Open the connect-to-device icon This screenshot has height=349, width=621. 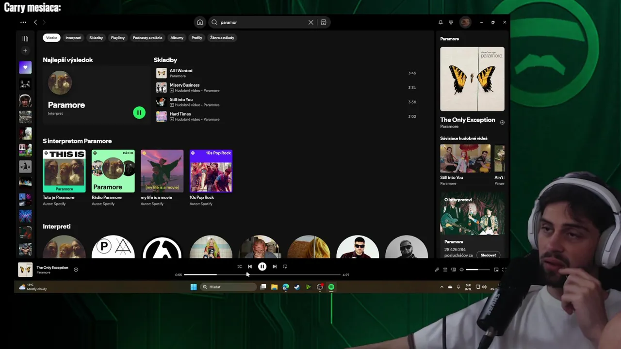pos(454,270)
